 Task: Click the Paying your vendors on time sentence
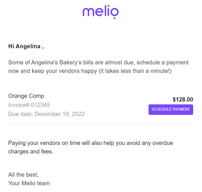coord(90,147)
